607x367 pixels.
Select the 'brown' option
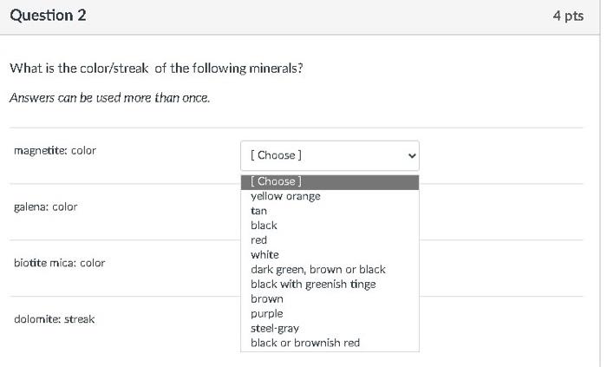click(267, 299)
